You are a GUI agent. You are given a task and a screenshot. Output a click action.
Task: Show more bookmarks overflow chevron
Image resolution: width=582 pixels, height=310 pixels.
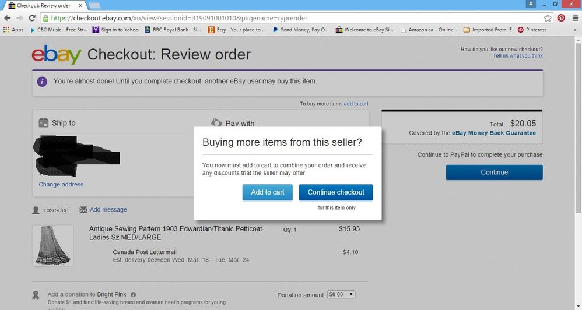click(x=575, y=30)
